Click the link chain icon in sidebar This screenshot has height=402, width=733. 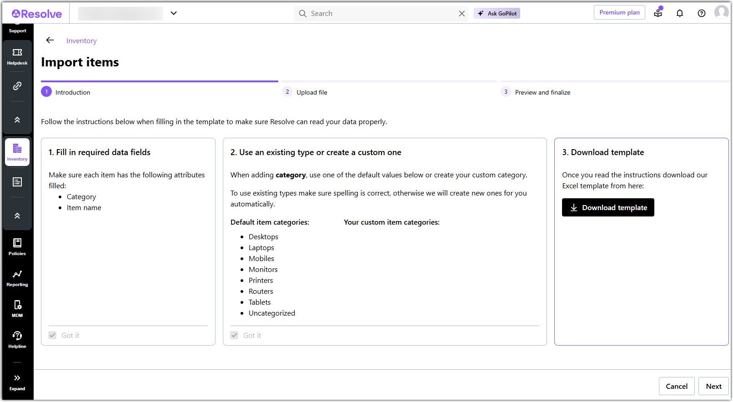click(x=17, y=86)
